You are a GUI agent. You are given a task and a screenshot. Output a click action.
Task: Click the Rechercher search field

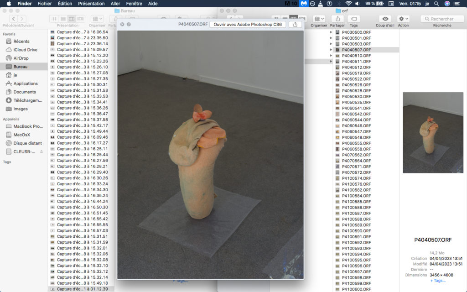tap(442, 19)
